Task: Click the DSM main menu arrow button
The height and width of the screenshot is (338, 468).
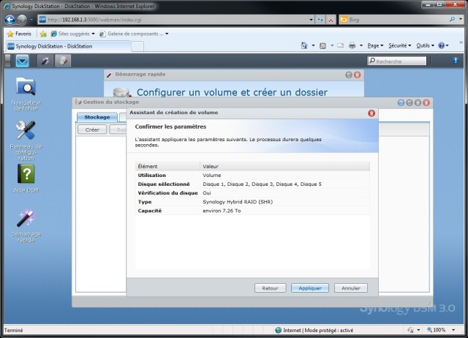Action: coord(23,61)
